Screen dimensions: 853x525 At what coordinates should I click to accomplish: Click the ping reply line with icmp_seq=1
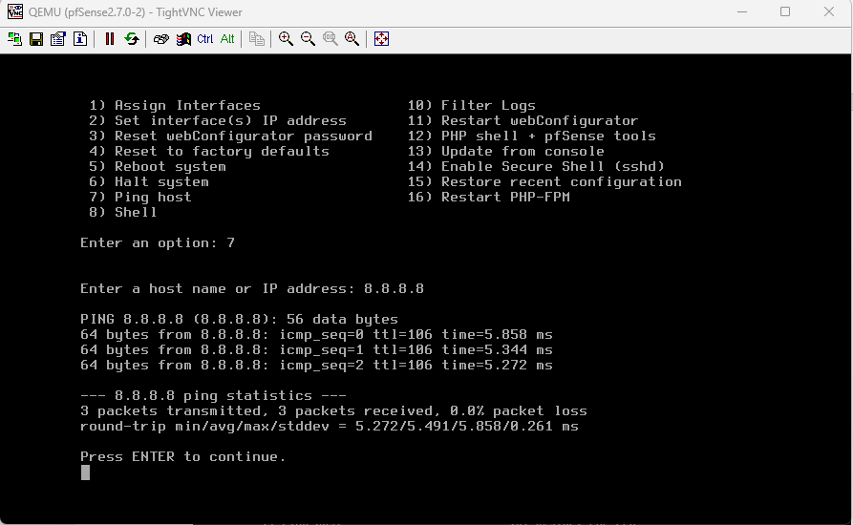316,349
